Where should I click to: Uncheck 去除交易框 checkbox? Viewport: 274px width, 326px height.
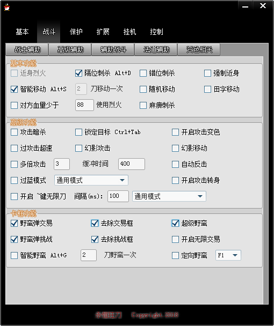(x=95, y=223)
